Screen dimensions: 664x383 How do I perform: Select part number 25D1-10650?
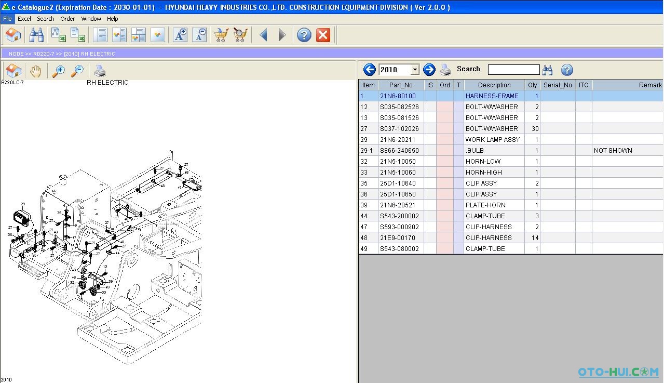point(401,194)
